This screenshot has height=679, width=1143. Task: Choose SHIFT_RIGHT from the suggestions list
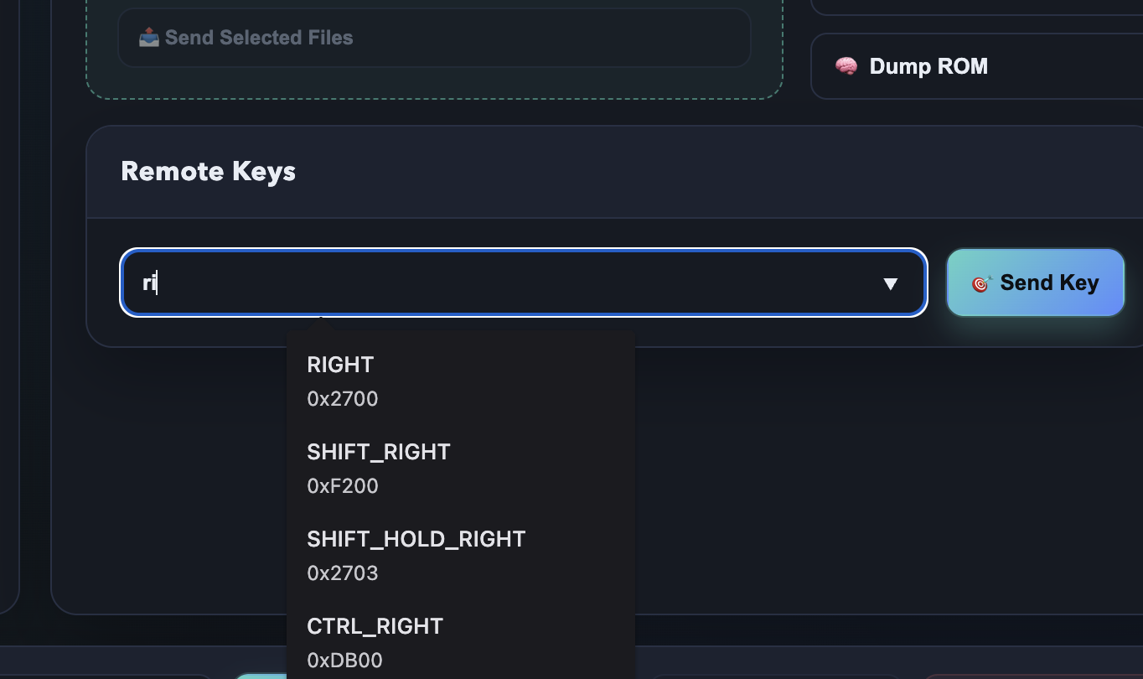(x=379, y=452)
